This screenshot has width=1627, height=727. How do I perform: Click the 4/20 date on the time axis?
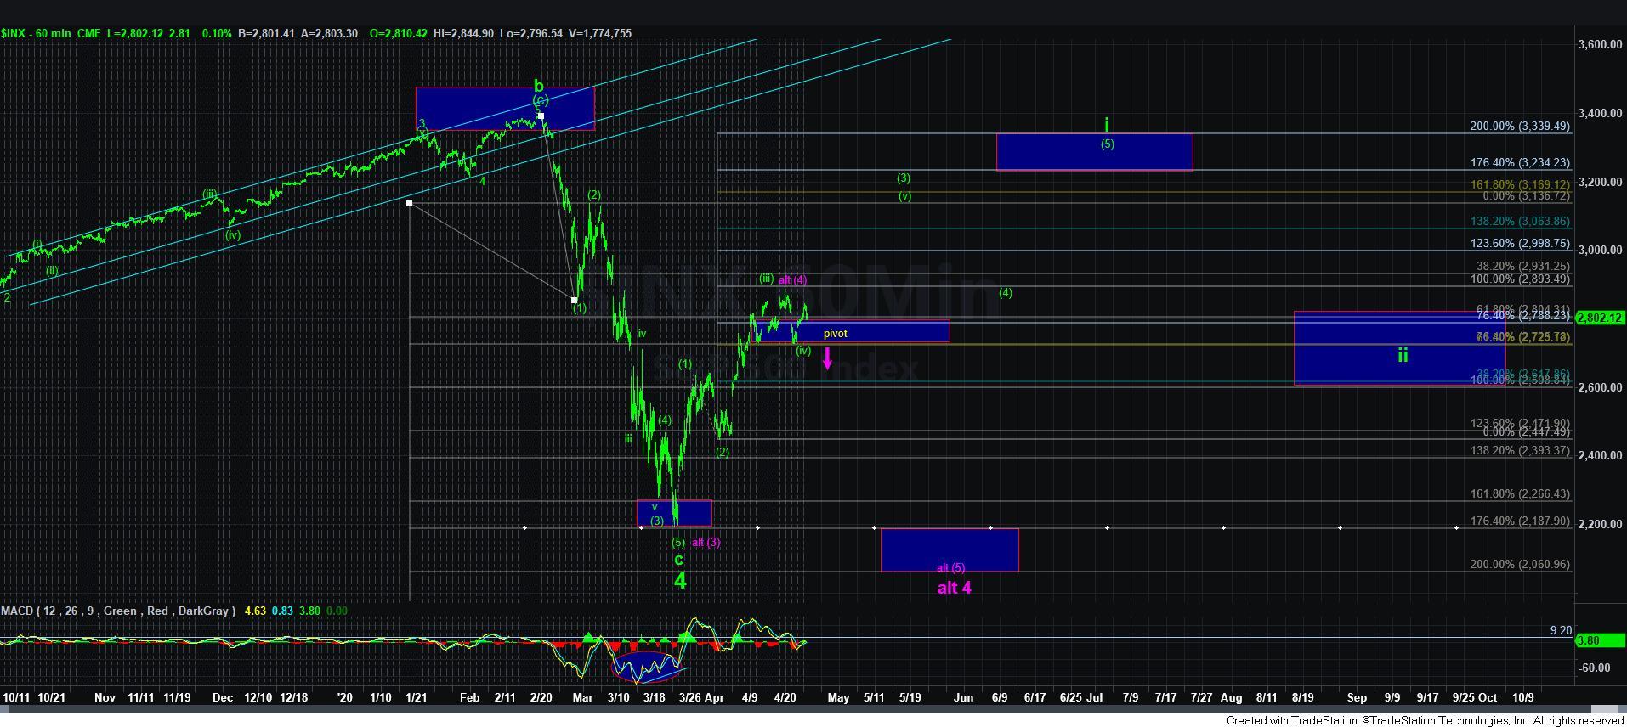[x=785, y=697]
